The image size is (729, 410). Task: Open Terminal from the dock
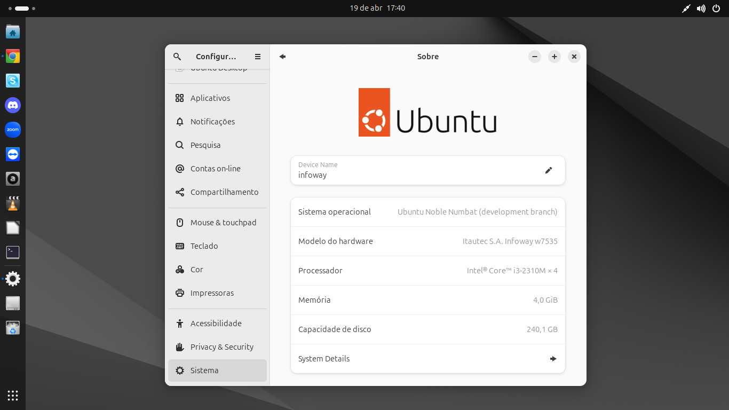pos(13,253)
